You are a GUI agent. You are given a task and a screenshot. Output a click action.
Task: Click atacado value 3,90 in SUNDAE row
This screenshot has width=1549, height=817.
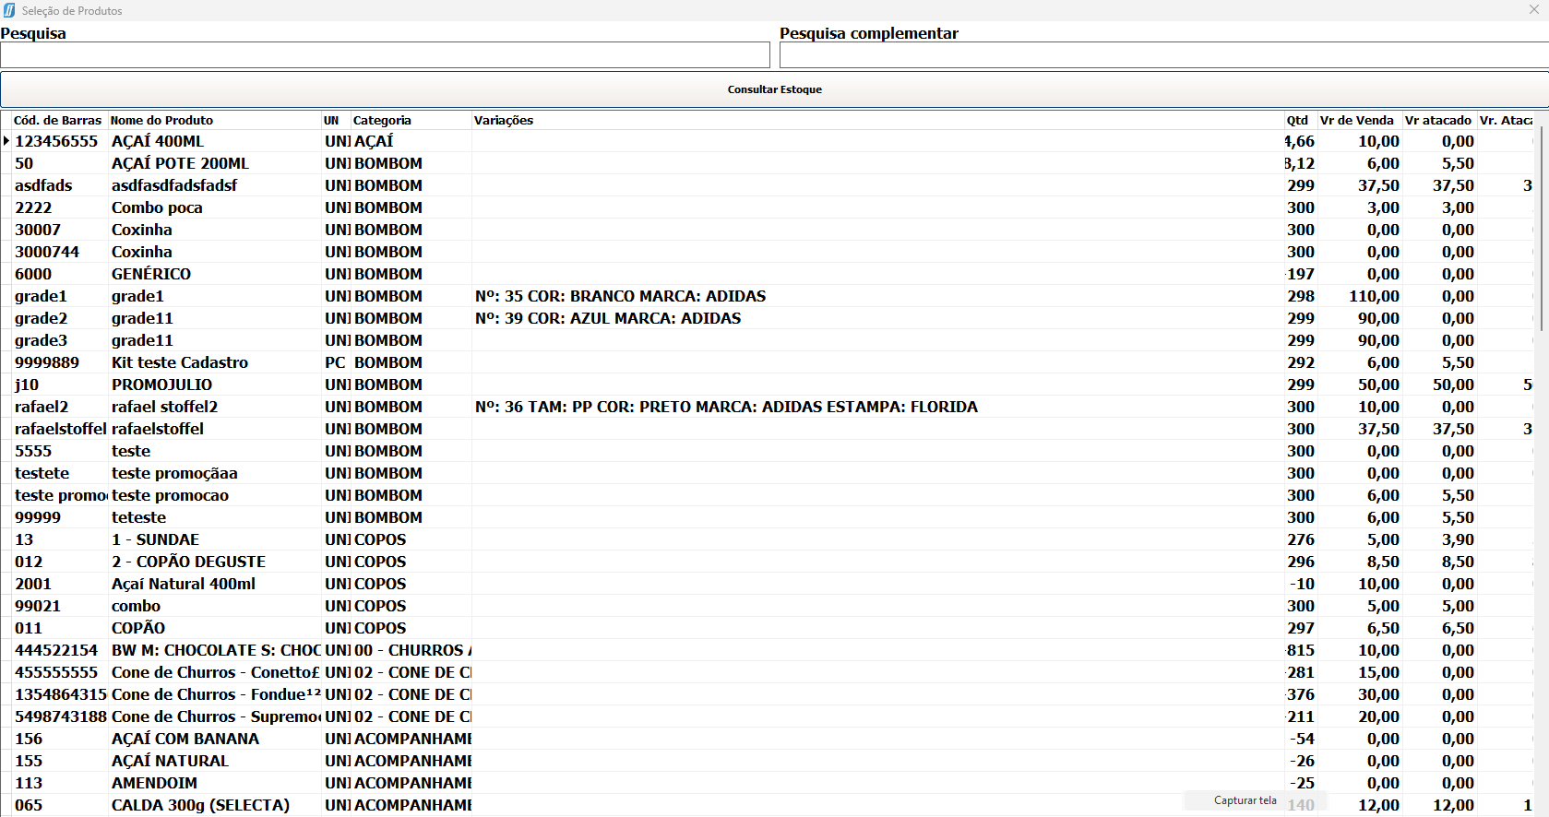[1458, 539]
